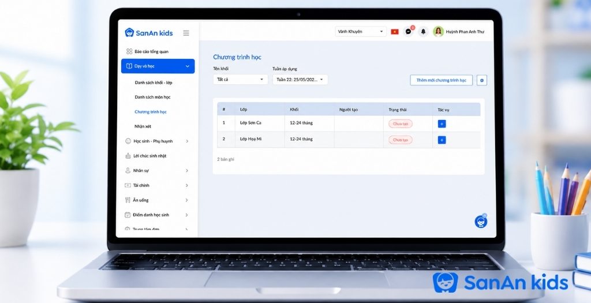The width and height of the screenshot is (591, 303).
Task: Open Danh sách môn học in sidebar
Action: pyautogui.click(x=152, y=97)
